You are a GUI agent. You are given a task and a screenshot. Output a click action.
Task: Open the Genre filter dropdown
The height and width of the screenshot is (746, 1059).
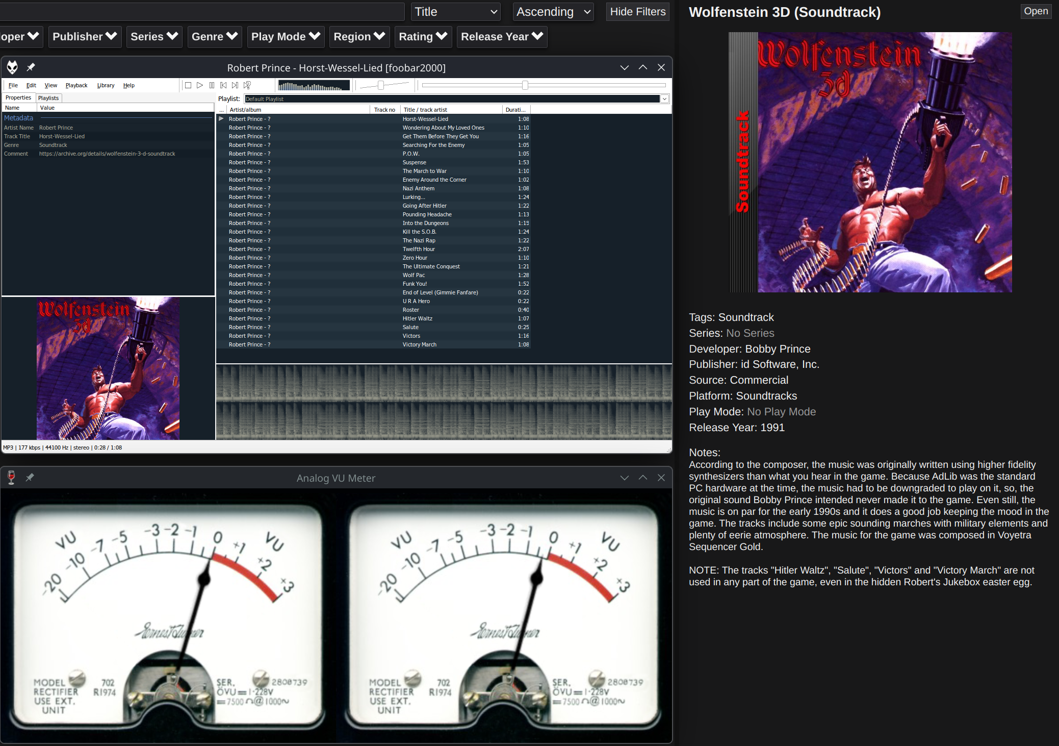point(214,37)
